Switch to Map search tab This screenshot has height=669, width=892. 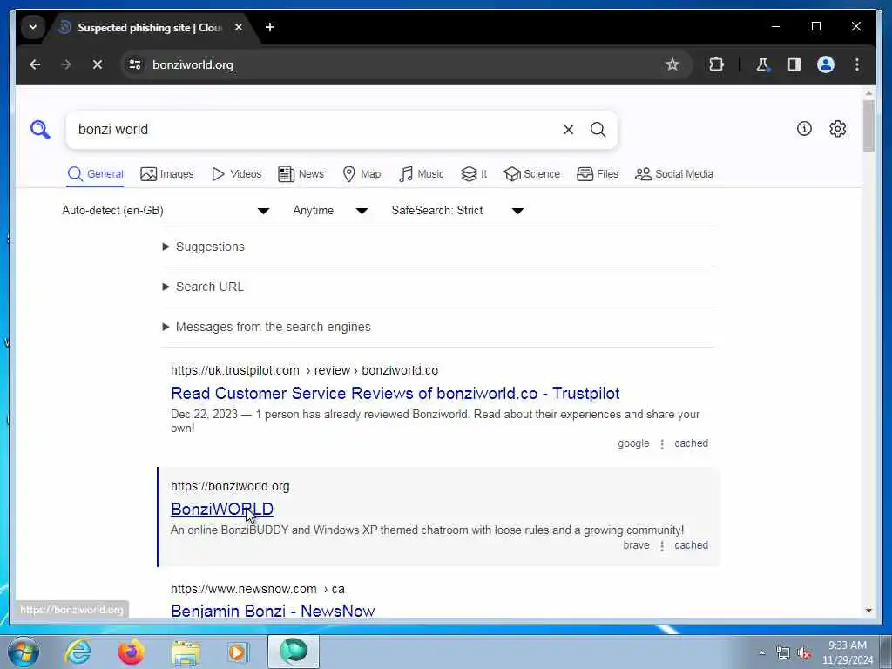(362, 174)
